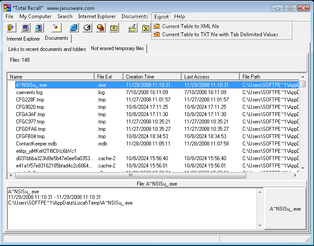Select the Documents tab
Viewport: 314px width, 246px height.
(x=57, y=38)
